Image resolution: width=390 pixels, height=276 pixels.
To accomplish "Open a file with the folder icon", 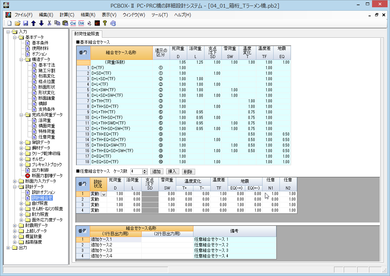I will click(x=17, y=23).
